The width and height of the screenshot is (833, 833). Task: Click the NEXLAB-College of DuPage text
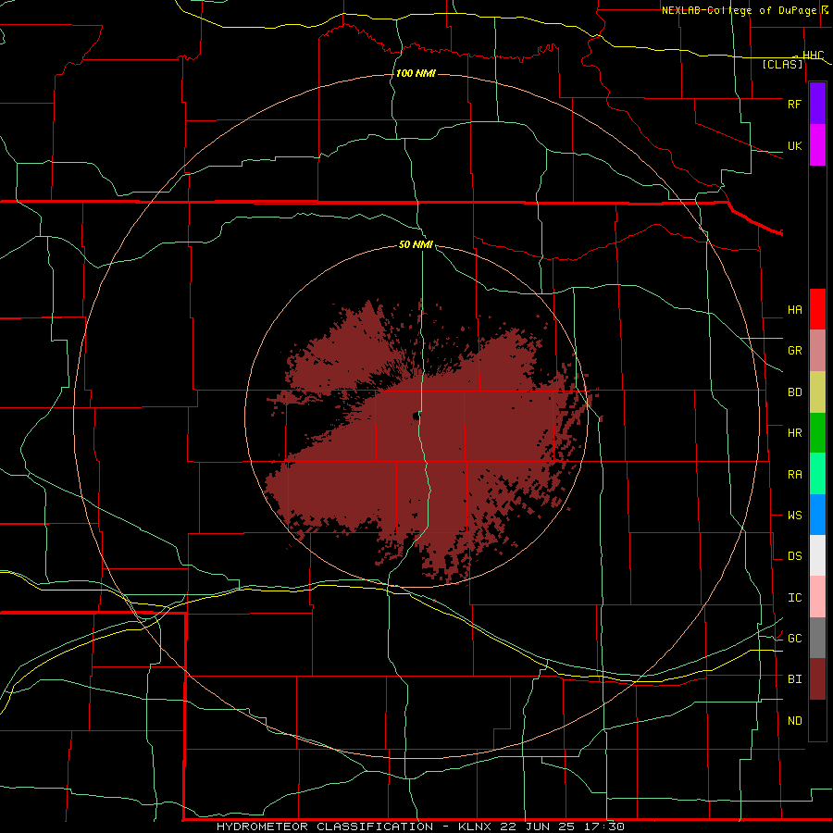click(x=740, y=10)
